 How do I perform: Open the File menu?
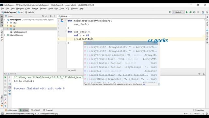click(2, 9)
